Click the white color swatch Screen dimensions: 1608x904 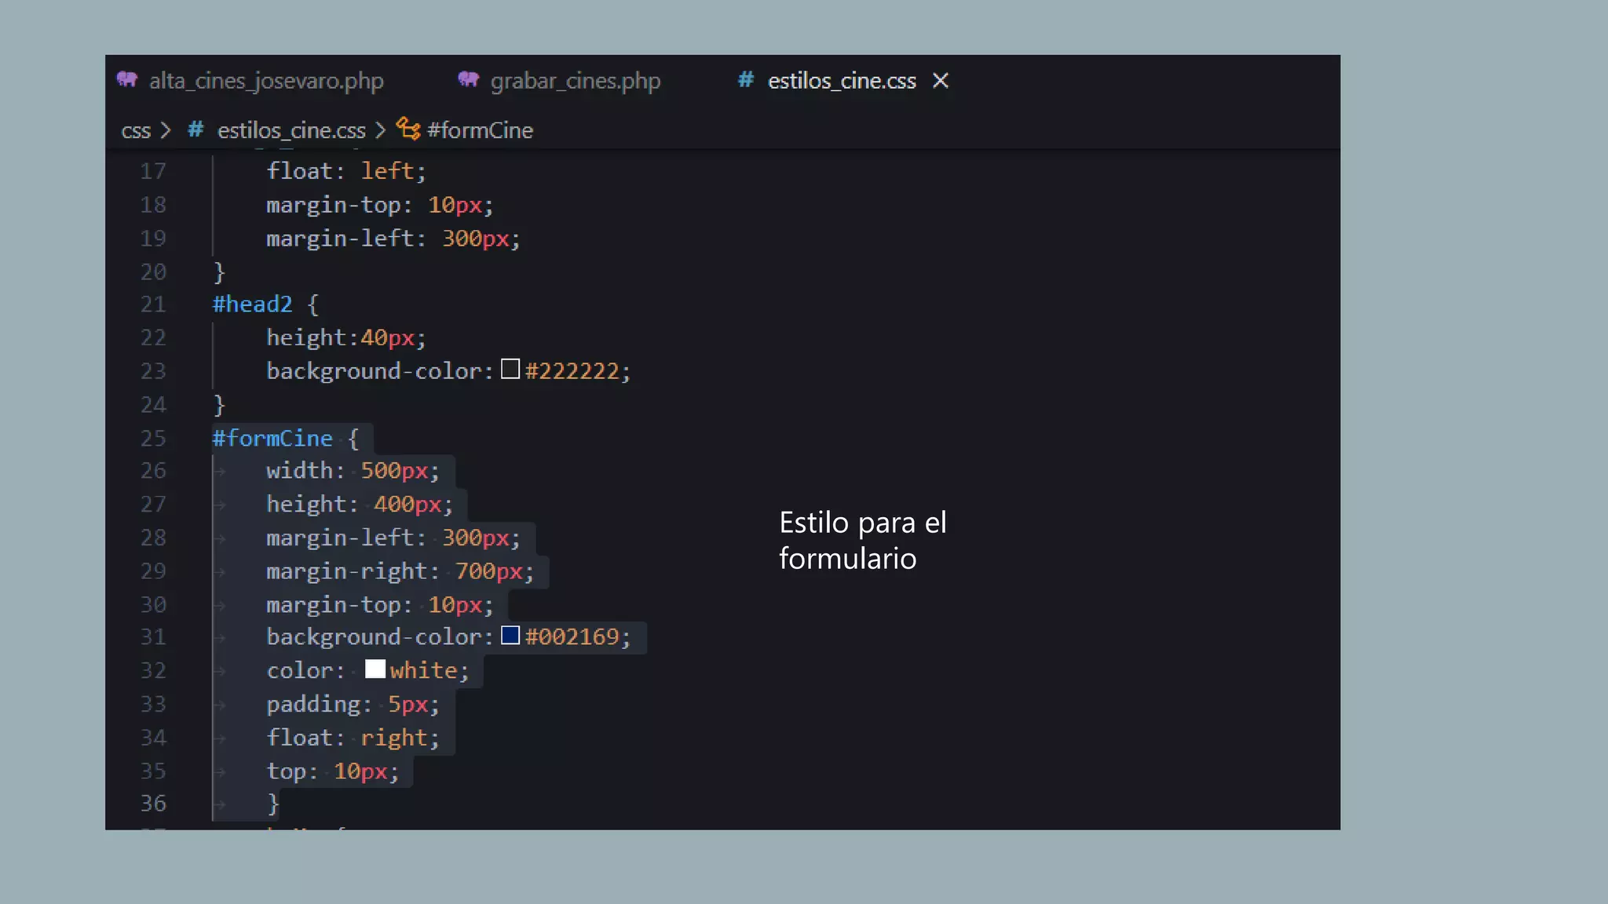(x=375, y=669)
